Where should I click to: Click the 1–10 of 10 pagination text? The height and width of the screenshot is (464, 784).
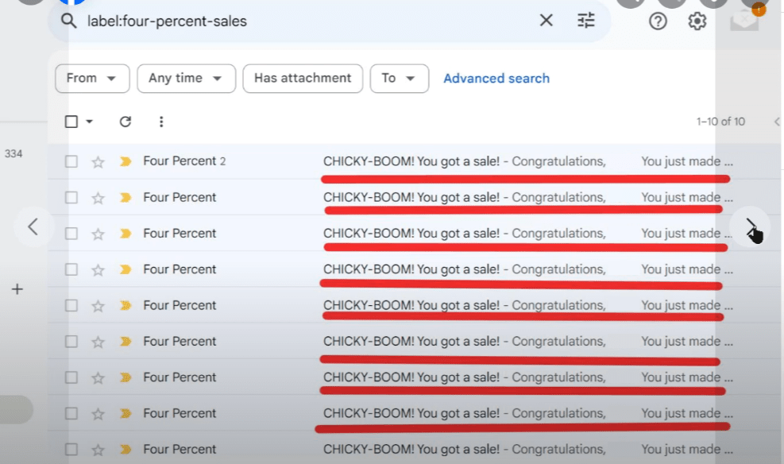pyautogui.click(x=720, y=122)
